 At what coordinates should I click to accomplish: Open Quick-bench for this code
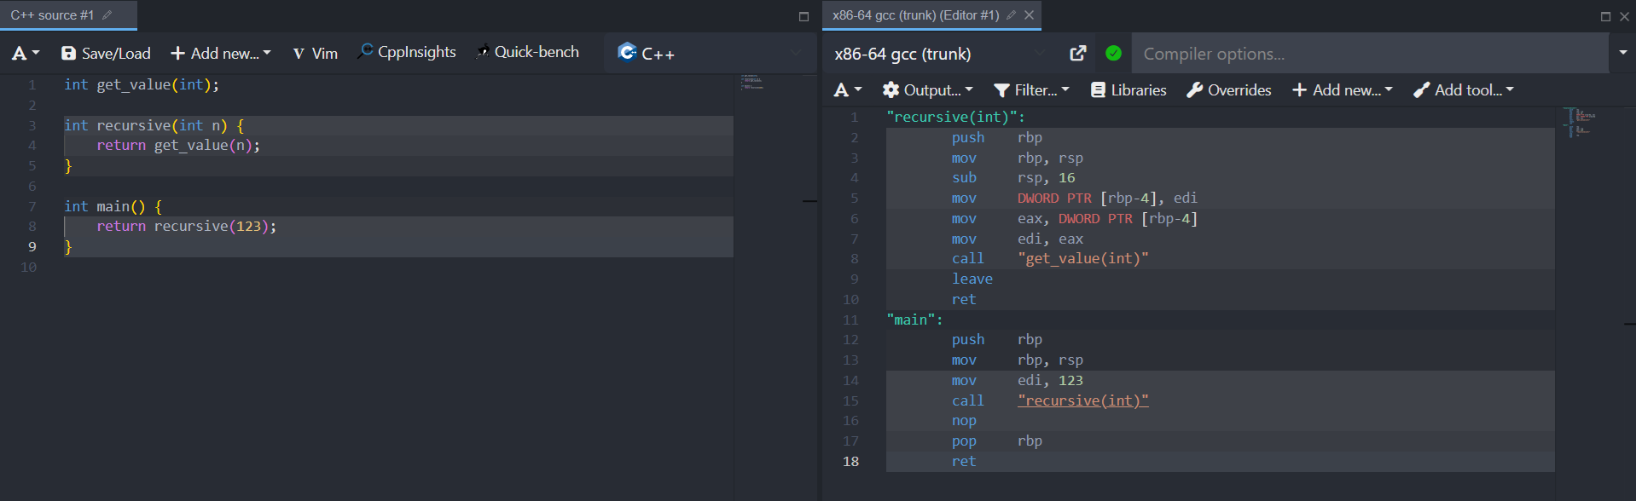[527, 53]
